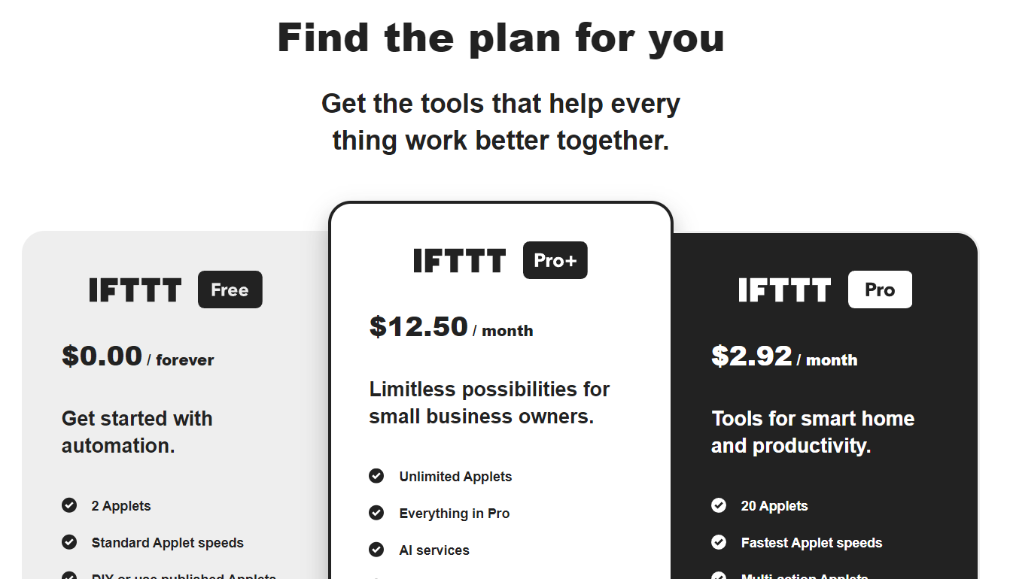Click the IFTTT logo in Pro plan

[x=785, y=290]
